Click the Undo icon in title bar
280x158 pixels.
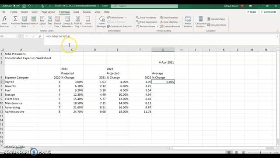tap(29, 6)
